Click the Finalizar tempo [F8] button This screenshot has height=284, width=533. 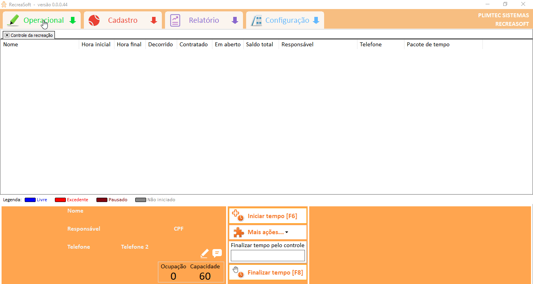(268, 272)
